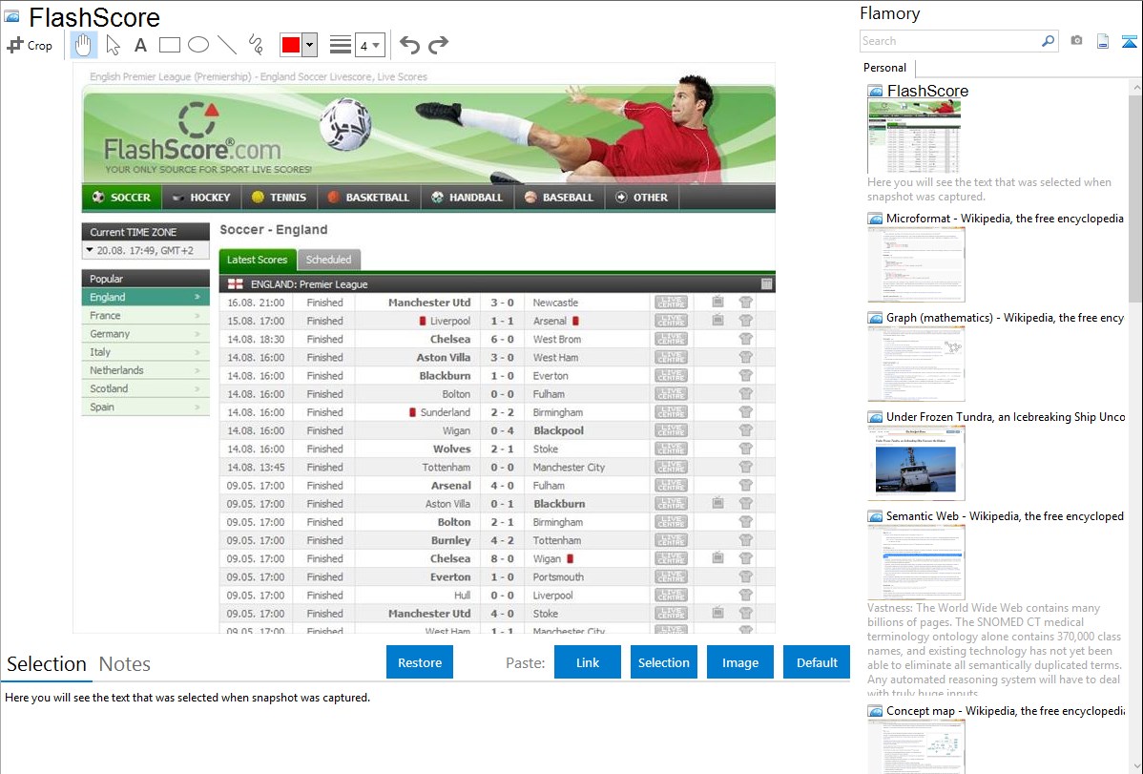Click shirt icon on Burnley–Tottenham row
Screen dimensions: 1143x774
click(745, 540)
